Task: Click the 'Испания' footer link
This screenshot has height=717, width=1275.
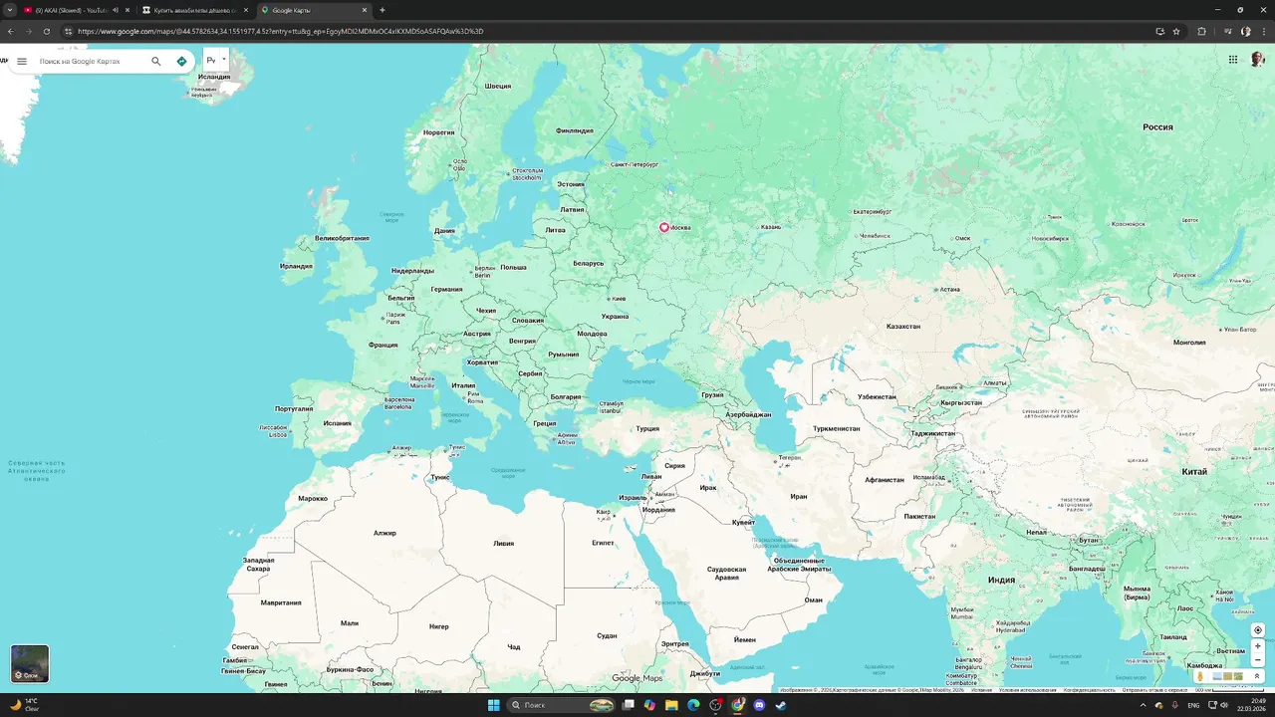Action: (x=982, y=689)
